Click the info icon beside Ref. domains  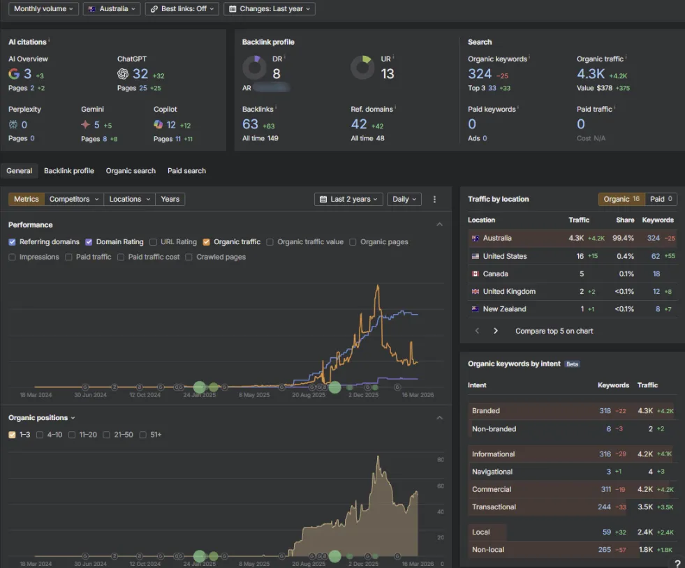(395, 107)
